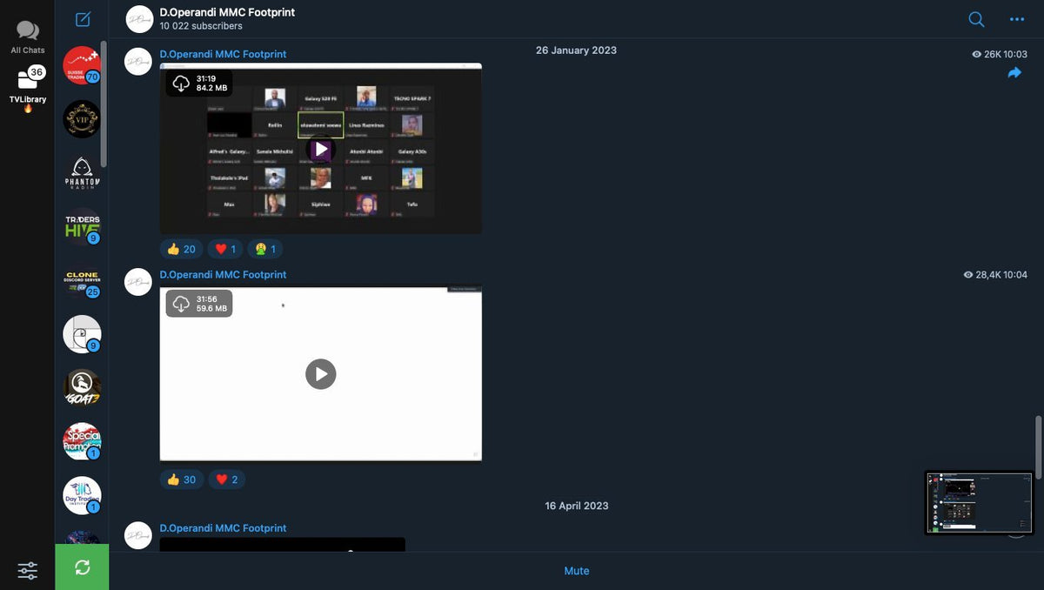This screenshot has height=590, width=1044.
Task: Click the Mute button at bottom
Action: coord(577,571)
